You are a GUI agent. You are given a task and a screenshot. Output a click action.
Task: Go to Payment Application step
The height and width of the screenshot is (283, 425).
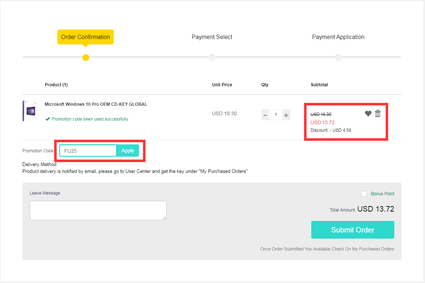(338, 37)
